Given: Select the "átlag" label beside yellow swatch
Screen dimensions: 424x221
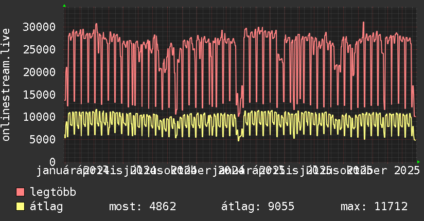Looking at the screenshot, I should 46,207.
